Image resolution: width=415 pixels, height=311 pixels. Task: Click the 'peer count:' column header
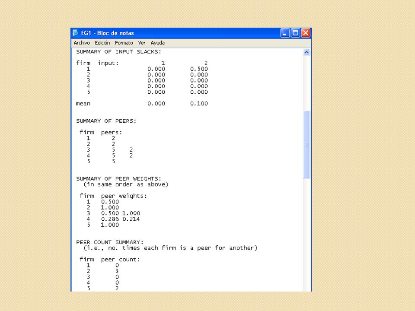(121, 260)
